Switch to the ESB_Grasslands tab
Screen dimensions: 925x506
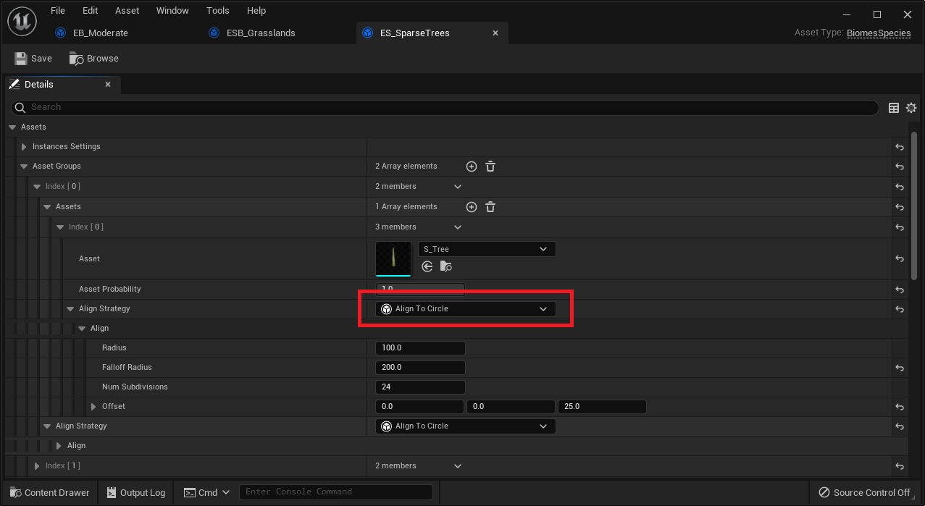tap(260, 33)
